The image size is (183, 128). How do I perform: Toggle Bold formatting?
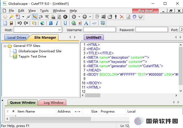point(51,23)
